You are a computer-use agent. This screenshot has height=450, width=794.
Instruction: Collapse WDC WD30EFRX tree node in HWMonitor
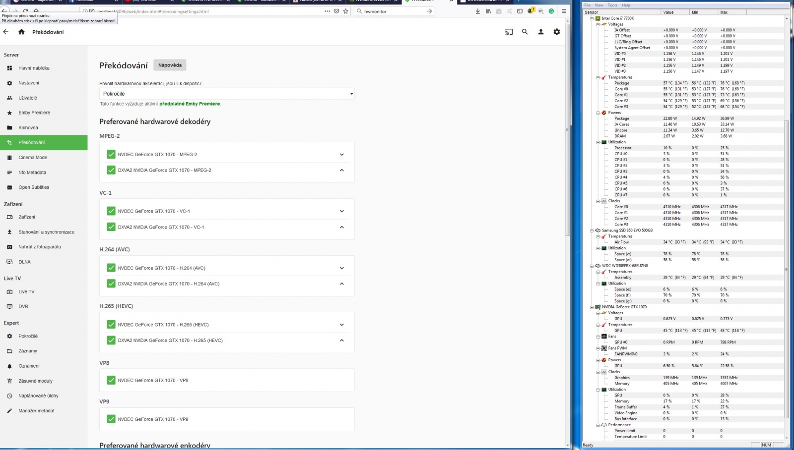click(592, 266)
